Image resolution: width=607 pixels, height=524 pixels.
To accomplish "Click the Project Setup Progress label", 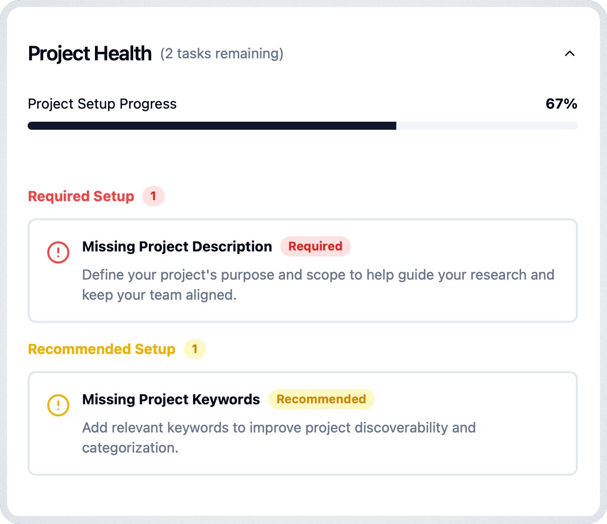I will [102, 104].
